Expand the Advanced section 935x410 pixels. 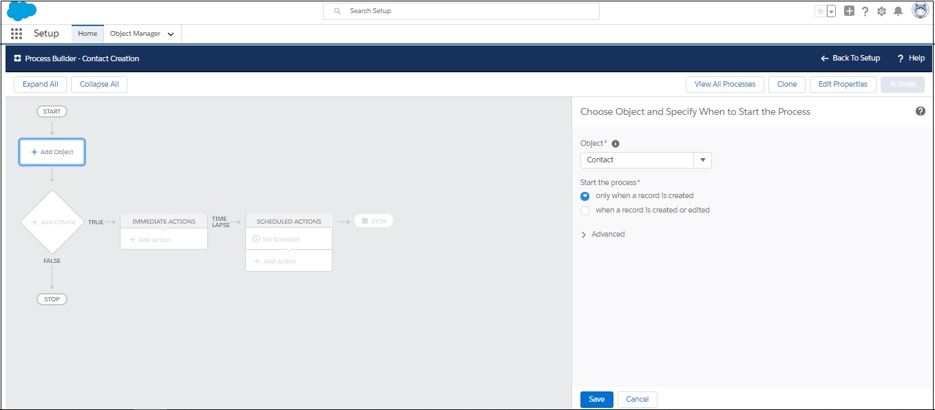603,235
